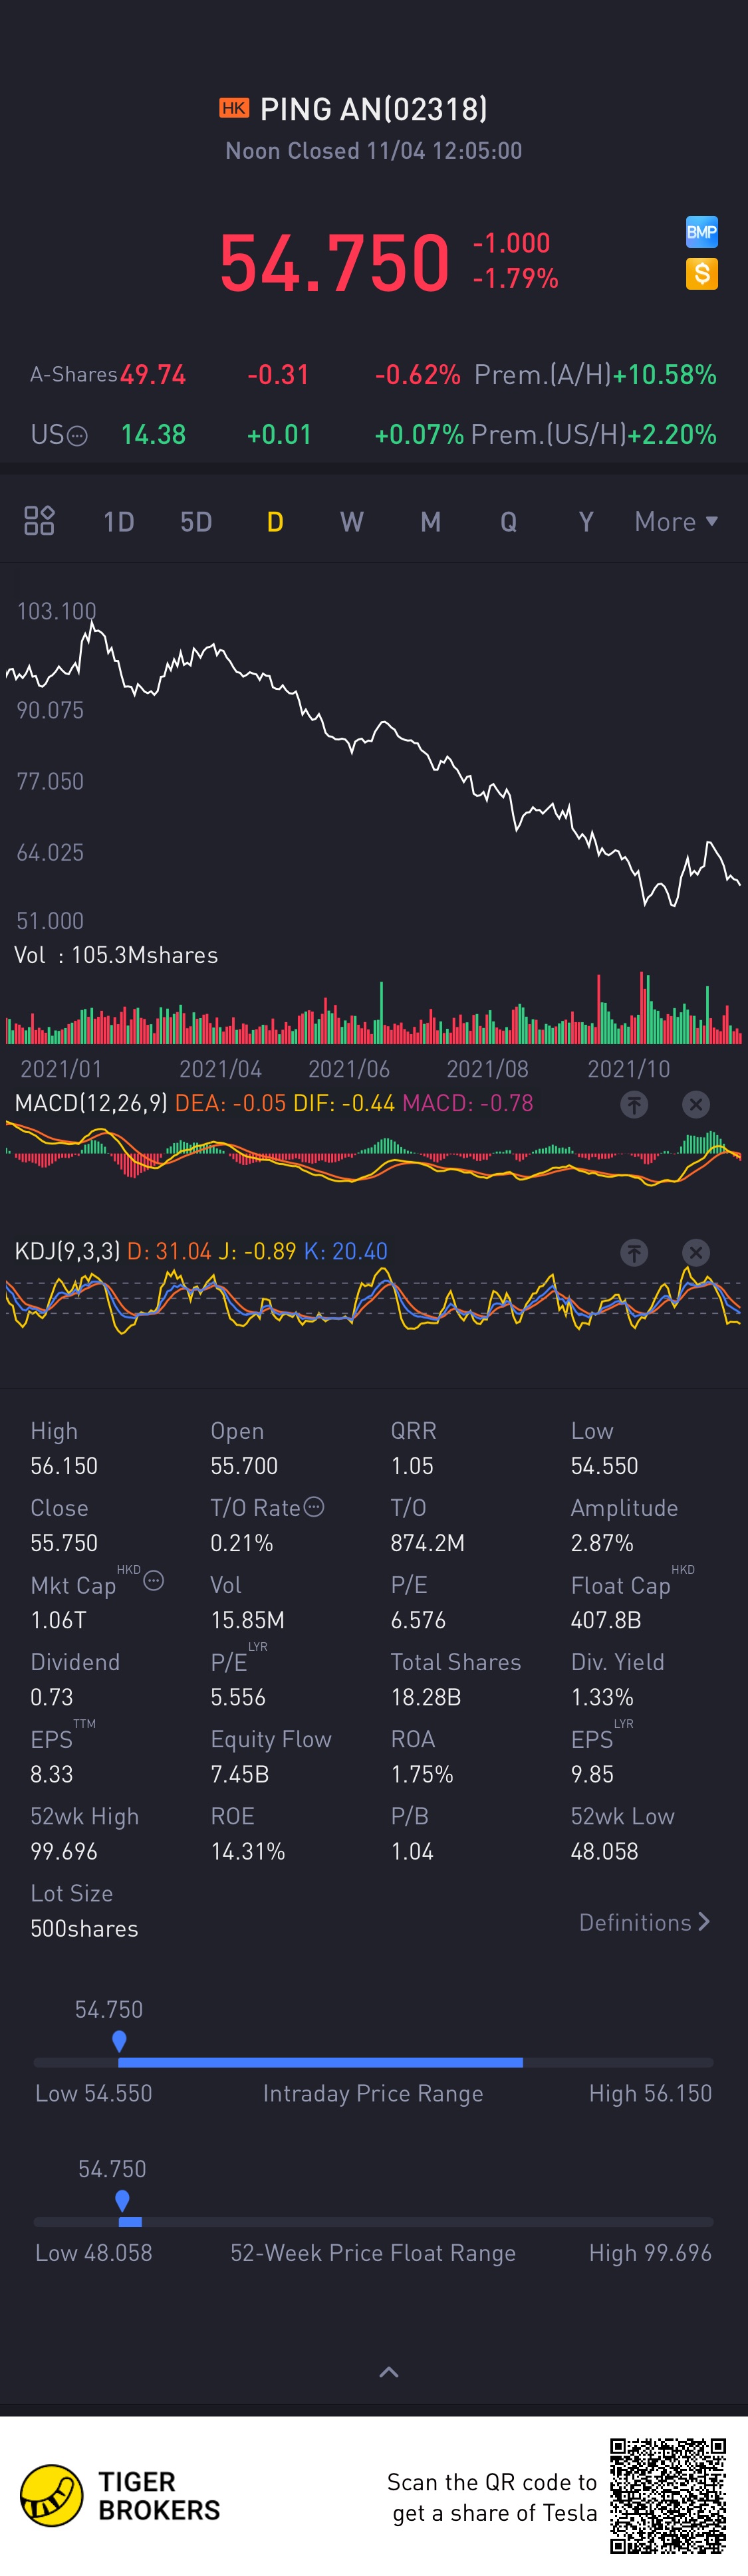Remove the KDJ indicator panel
Image resolution: width=748 pixels, height=2576 pixels.
click(x=696, y=1252)
